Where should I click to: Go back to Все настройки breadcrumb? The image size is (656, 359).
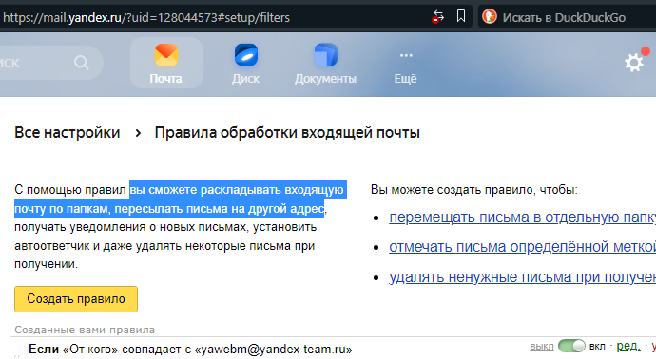67,132
